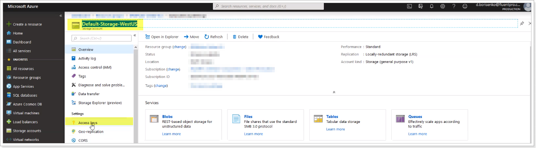Collapse the essentials section chevron
The image size is (536, 148).
coord(334,92)
